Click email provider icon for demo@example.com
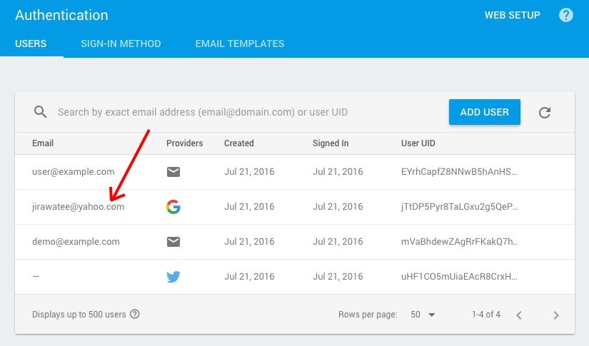This screenshot has width=589, height=346. click(x=173, y=242)
